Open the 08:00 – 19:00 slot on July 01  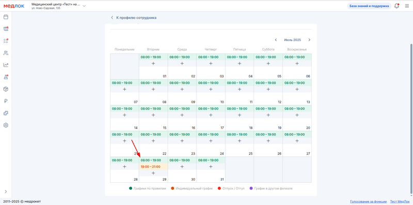click(x=153, y=57)
